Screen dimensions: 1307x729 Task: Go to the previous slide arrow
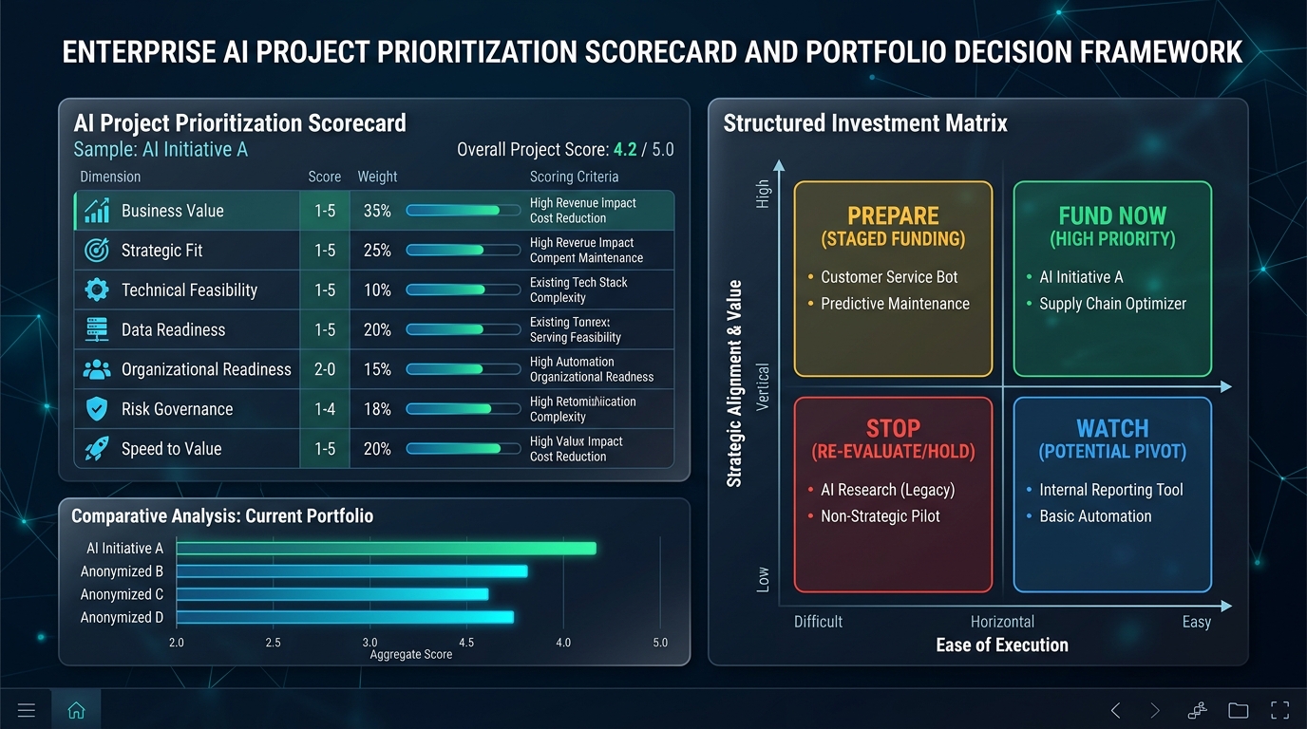coord(1116,710)
